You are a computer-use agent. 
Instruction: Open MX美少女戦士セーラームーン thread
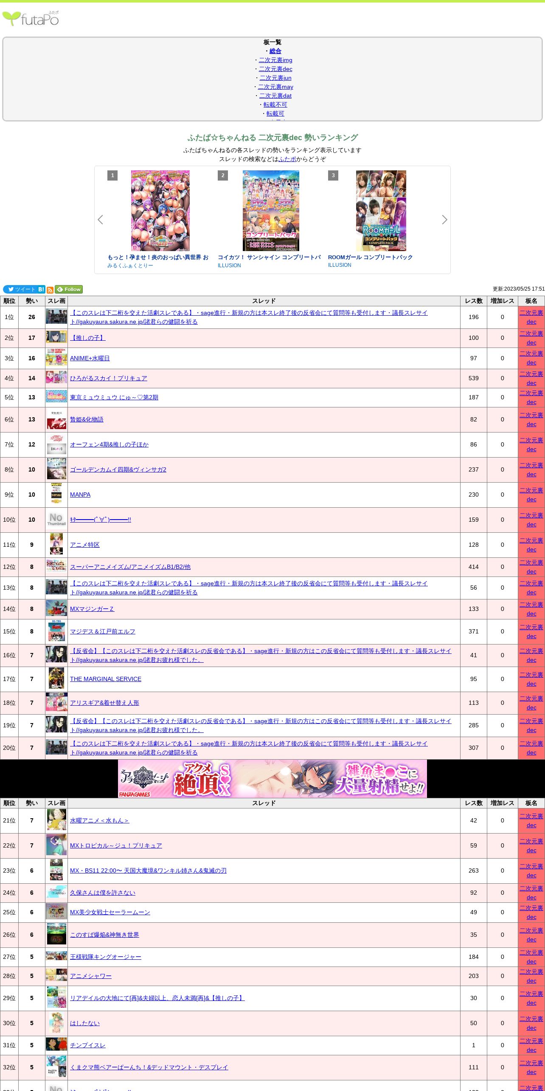tap(110, 912)
